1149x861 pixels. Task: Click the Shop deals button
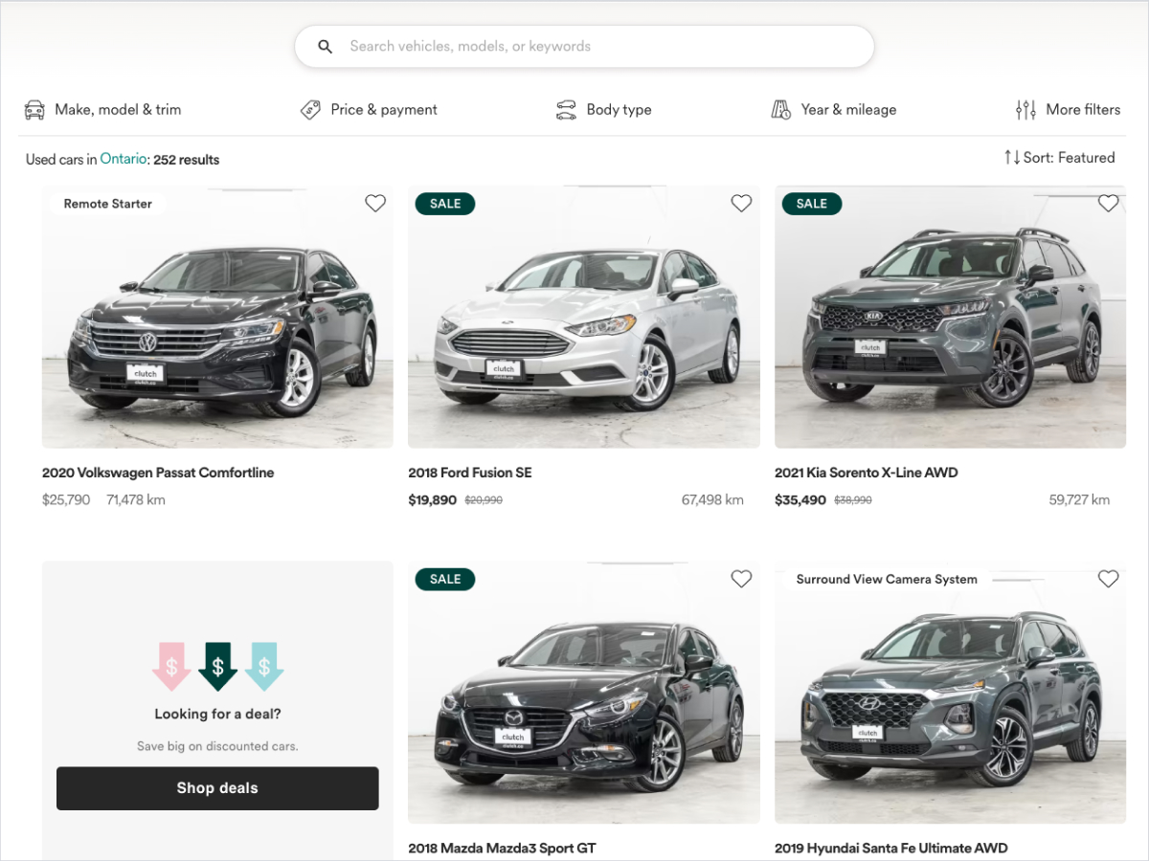217,788
